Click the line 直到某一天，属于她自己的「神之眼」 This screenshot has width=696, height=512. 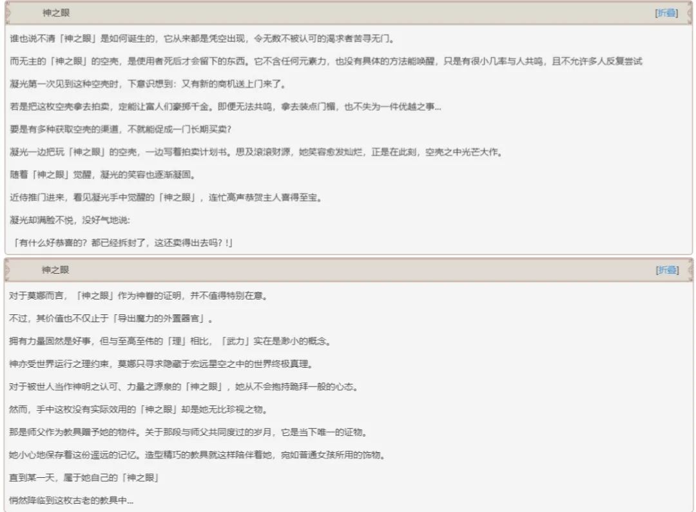(84, 477)
